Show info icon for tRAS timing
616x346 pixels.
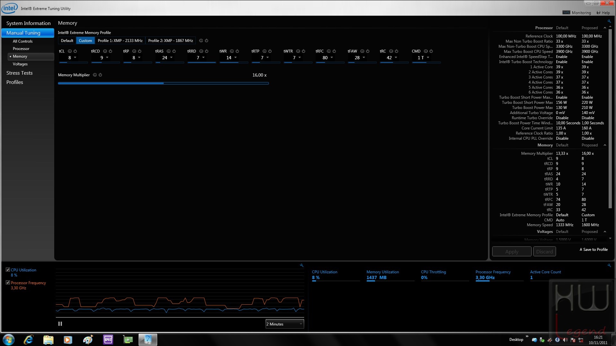168,51
